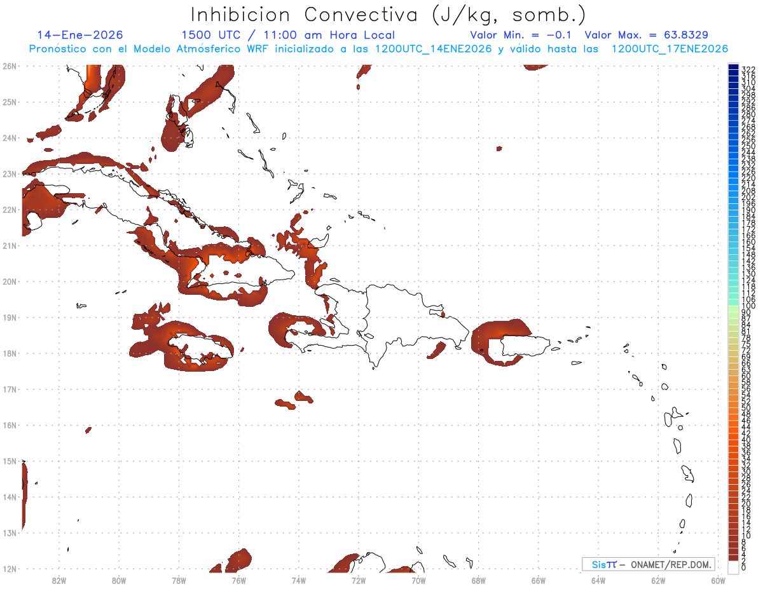Click the 23N latitude label

pyautogui.click(x=9, y=173)
